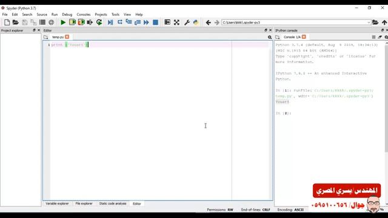This screenshot has height=218, width=388.
Task: Click the editor vertical scrollbar
Action: 271,121
